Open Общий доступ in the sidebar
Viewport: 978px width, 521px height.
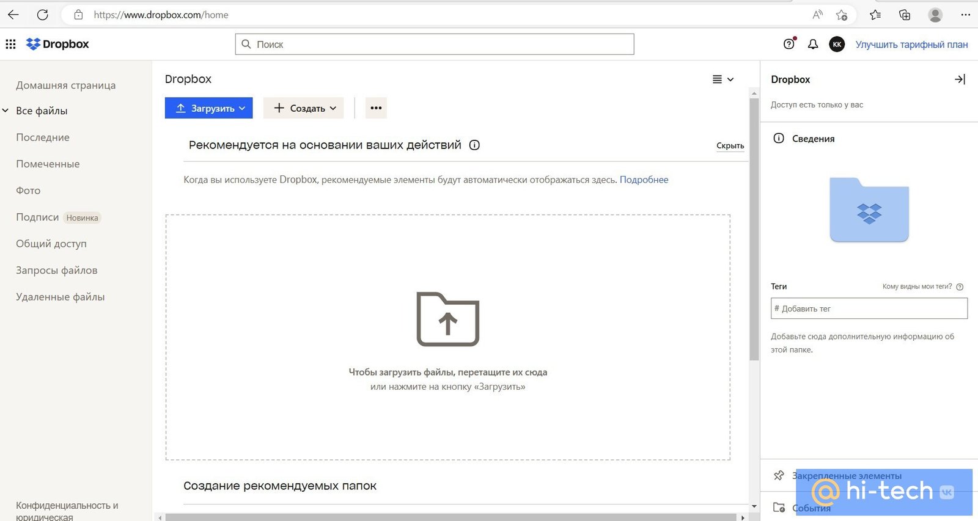[51, 244]
